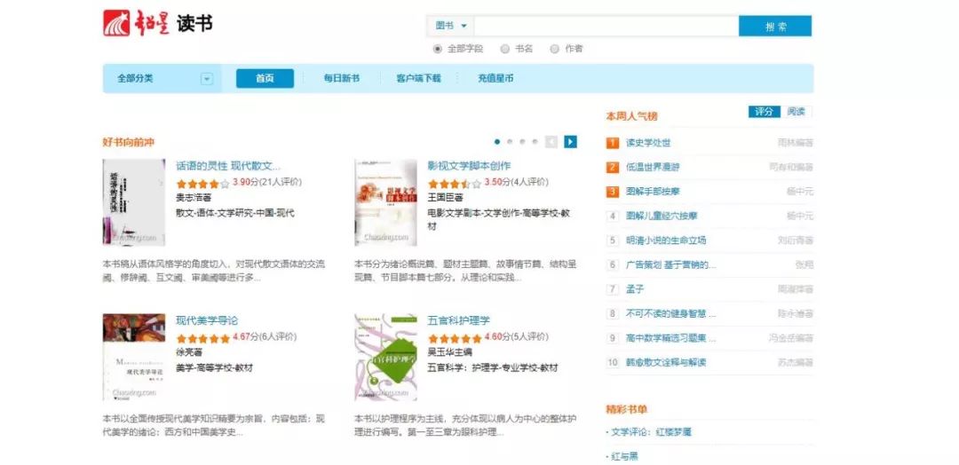The width and height of the screenshot is (959, 465).
Task: Open booklist 文学评论：红楼梦魇
Action: click(x=652, y=432)
